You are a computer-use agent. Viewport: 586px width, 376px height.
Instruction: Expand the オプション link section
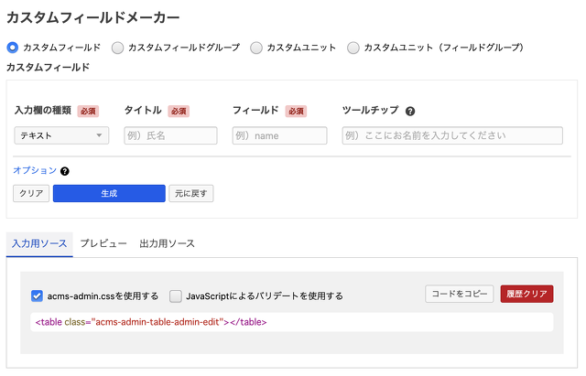[x=35, y=170]
